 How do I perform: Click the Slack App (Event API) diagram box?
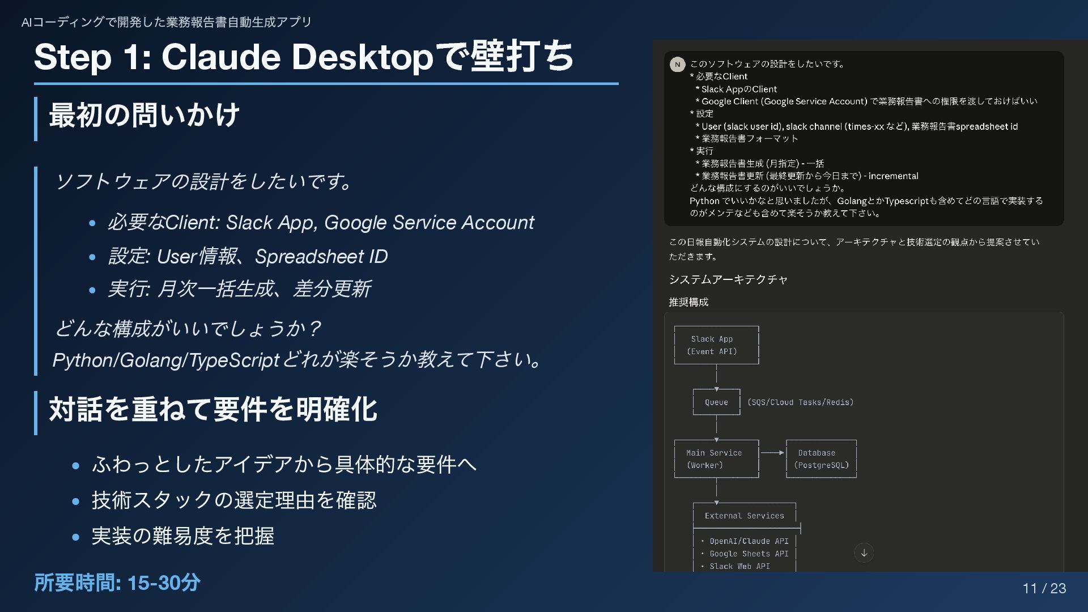point(716,345)
